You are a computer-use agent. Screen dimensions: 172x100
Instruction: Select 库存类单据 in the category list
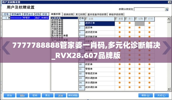tap(57, 24)
